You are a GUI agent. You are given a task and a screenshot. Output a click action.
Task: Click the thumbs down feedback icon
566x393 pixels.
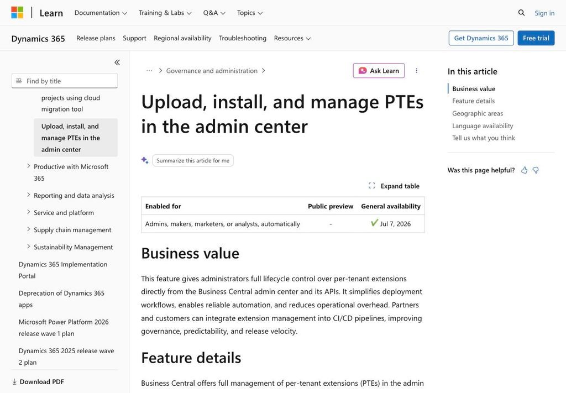point(536,170)
